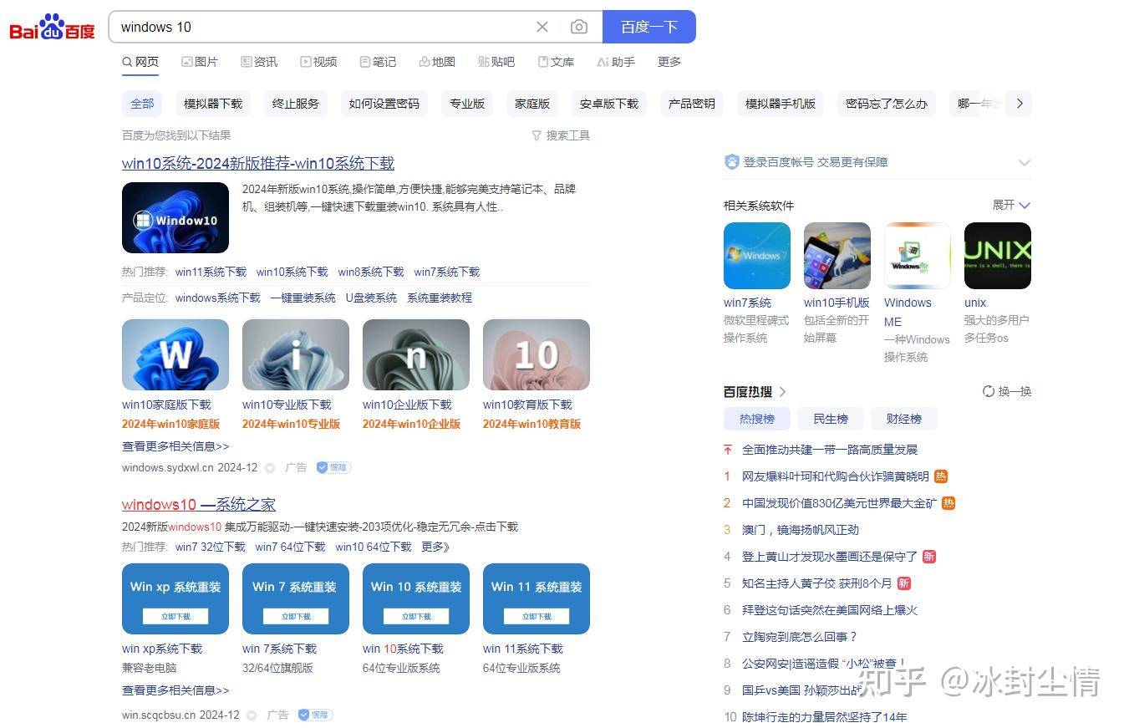This screenshot has height=728, width=1129.
Task: Select the 财经榜 tab
Action: point(904,419)
